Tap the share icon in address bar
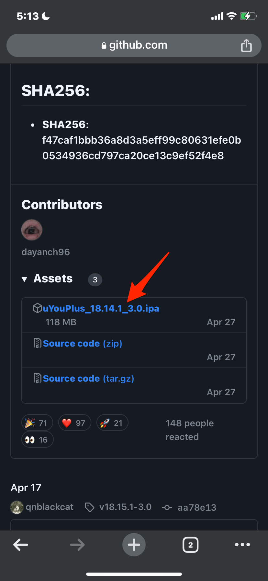This screenshot has height=581, width=268. click(x=246, y=45)
